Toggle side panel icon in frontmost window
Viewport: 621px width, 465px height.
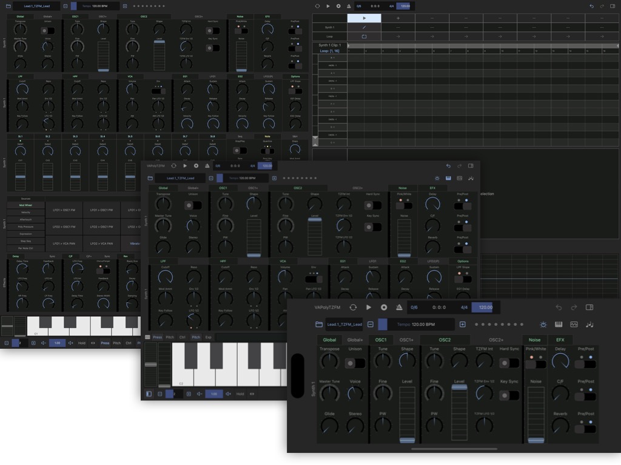pyautogui.click(x=589, y=307)
